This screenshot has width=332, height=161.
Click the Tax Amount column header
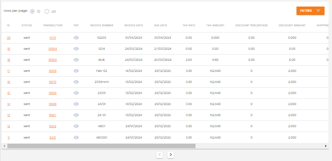tap(215, 25)
